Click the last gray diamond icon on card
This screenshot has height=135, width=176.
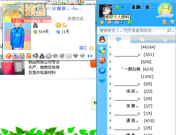[82, 56]
